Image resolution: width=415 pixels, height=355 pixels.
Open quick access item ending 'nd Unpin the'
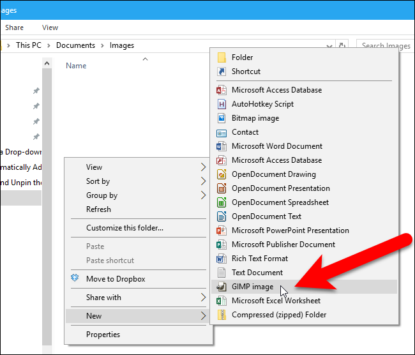click(21, 183)
